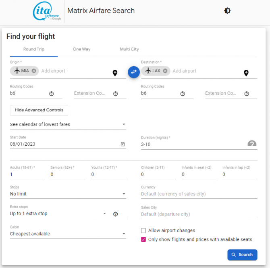Screen dimensions: 270x268
Task: Open help for origin Routing Codes
Action: coord(51,94)
